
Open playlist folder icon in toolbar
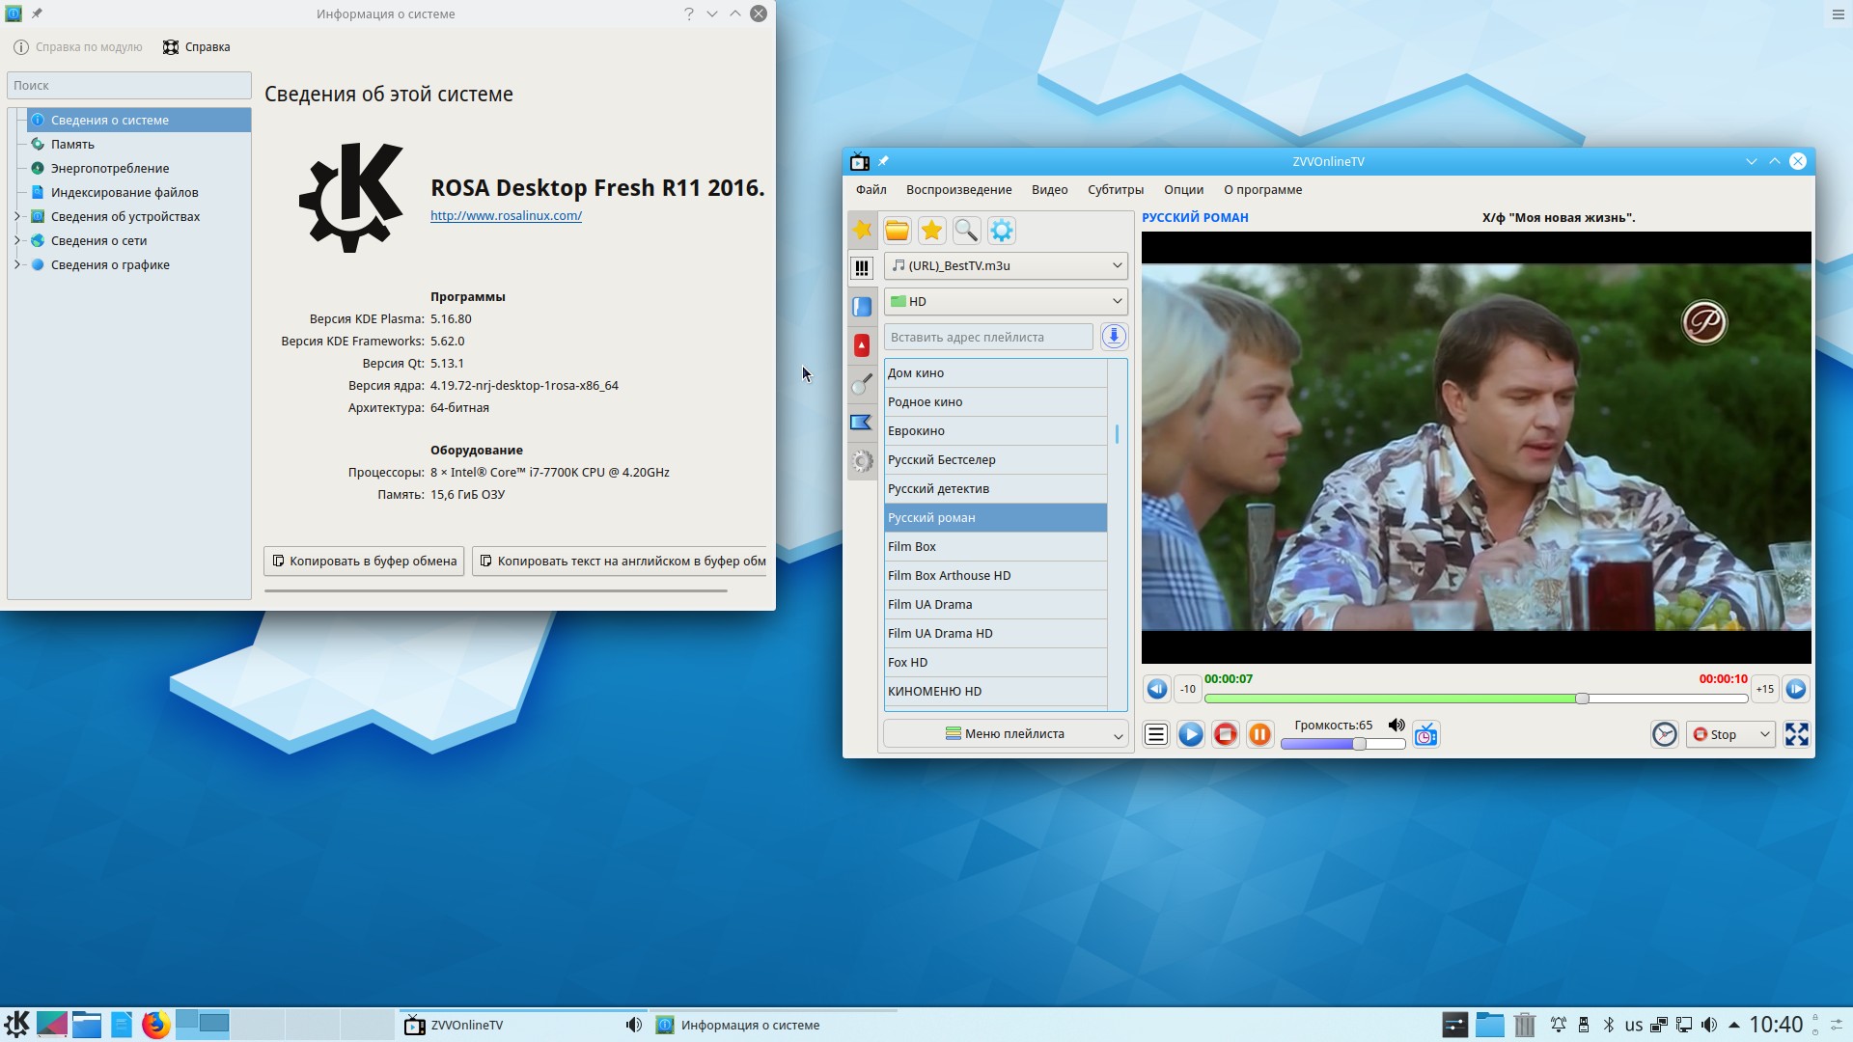click(897, 231)
